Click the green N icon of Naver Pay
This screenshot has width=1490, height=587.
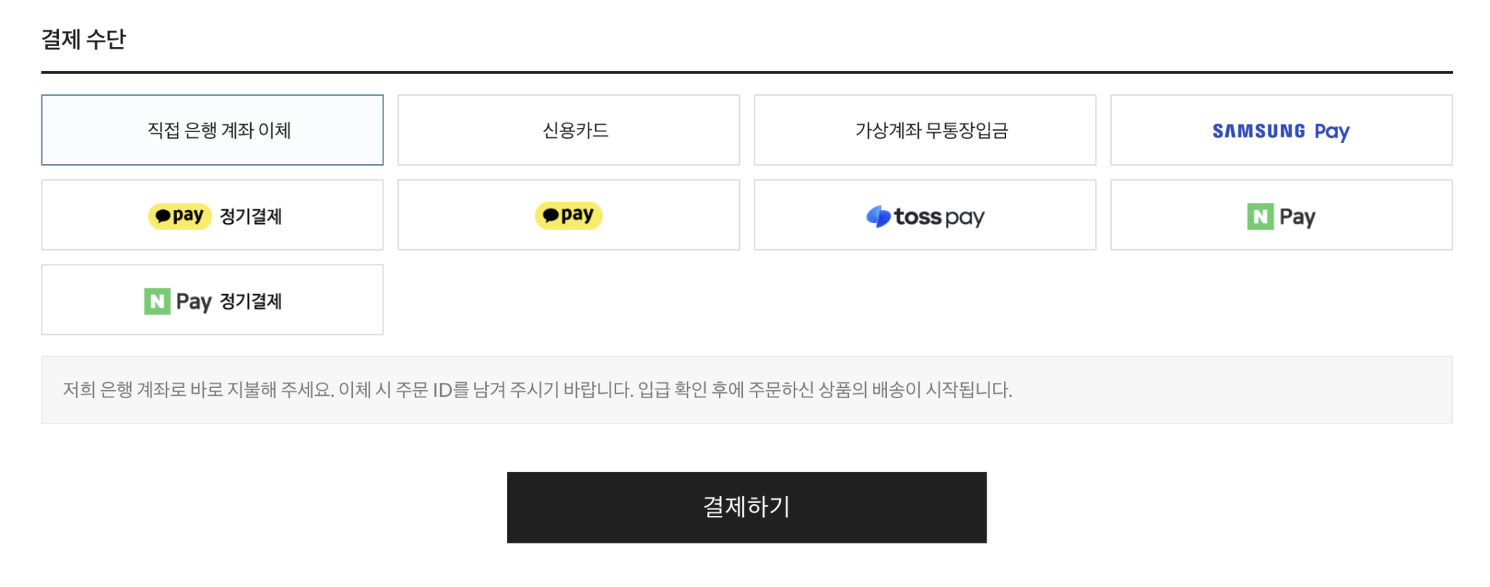[1260, 216]
